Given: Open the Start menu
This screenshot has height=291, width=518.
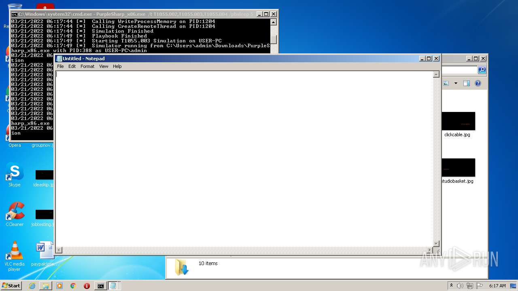Looking at the screenshot, I should (11, 286).
